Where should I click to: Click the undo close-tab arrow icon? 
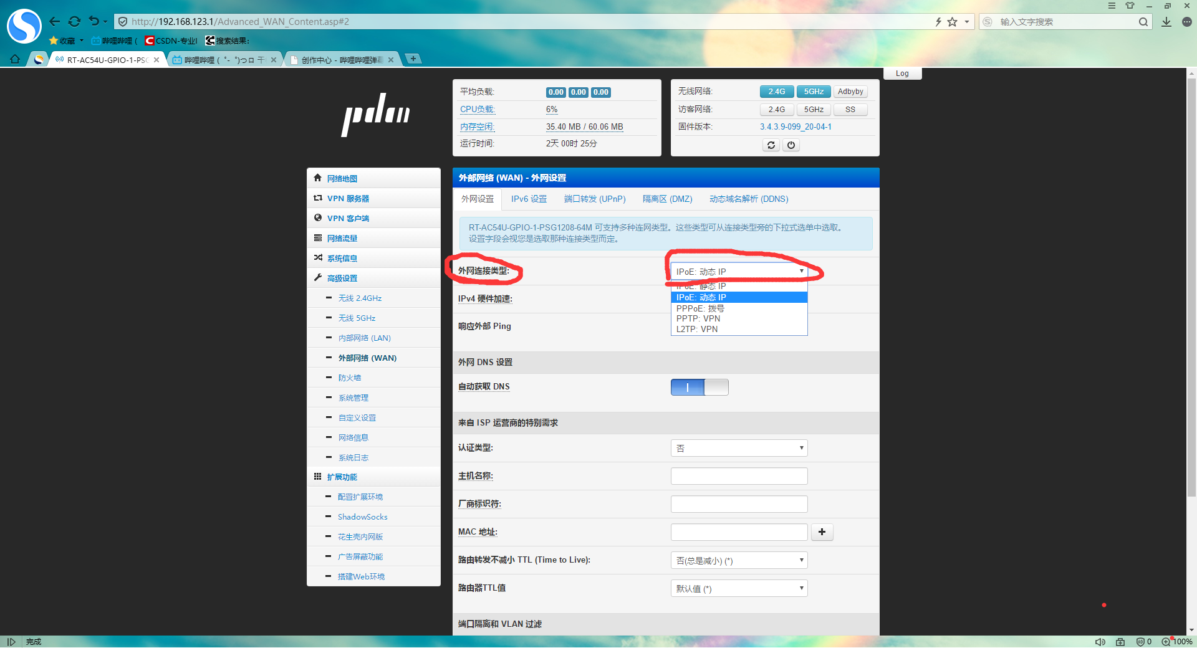coord(94,21)
